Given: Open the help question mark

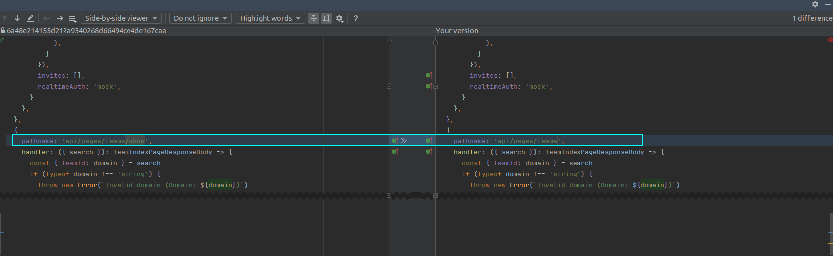Looking at the screenshot, I should coord(356,18).
